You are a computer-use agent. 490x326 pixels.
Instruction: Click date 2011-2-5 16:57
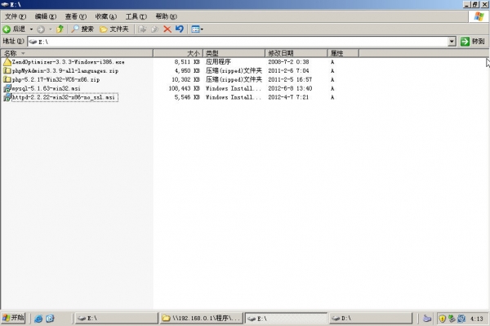pos(290,79)
